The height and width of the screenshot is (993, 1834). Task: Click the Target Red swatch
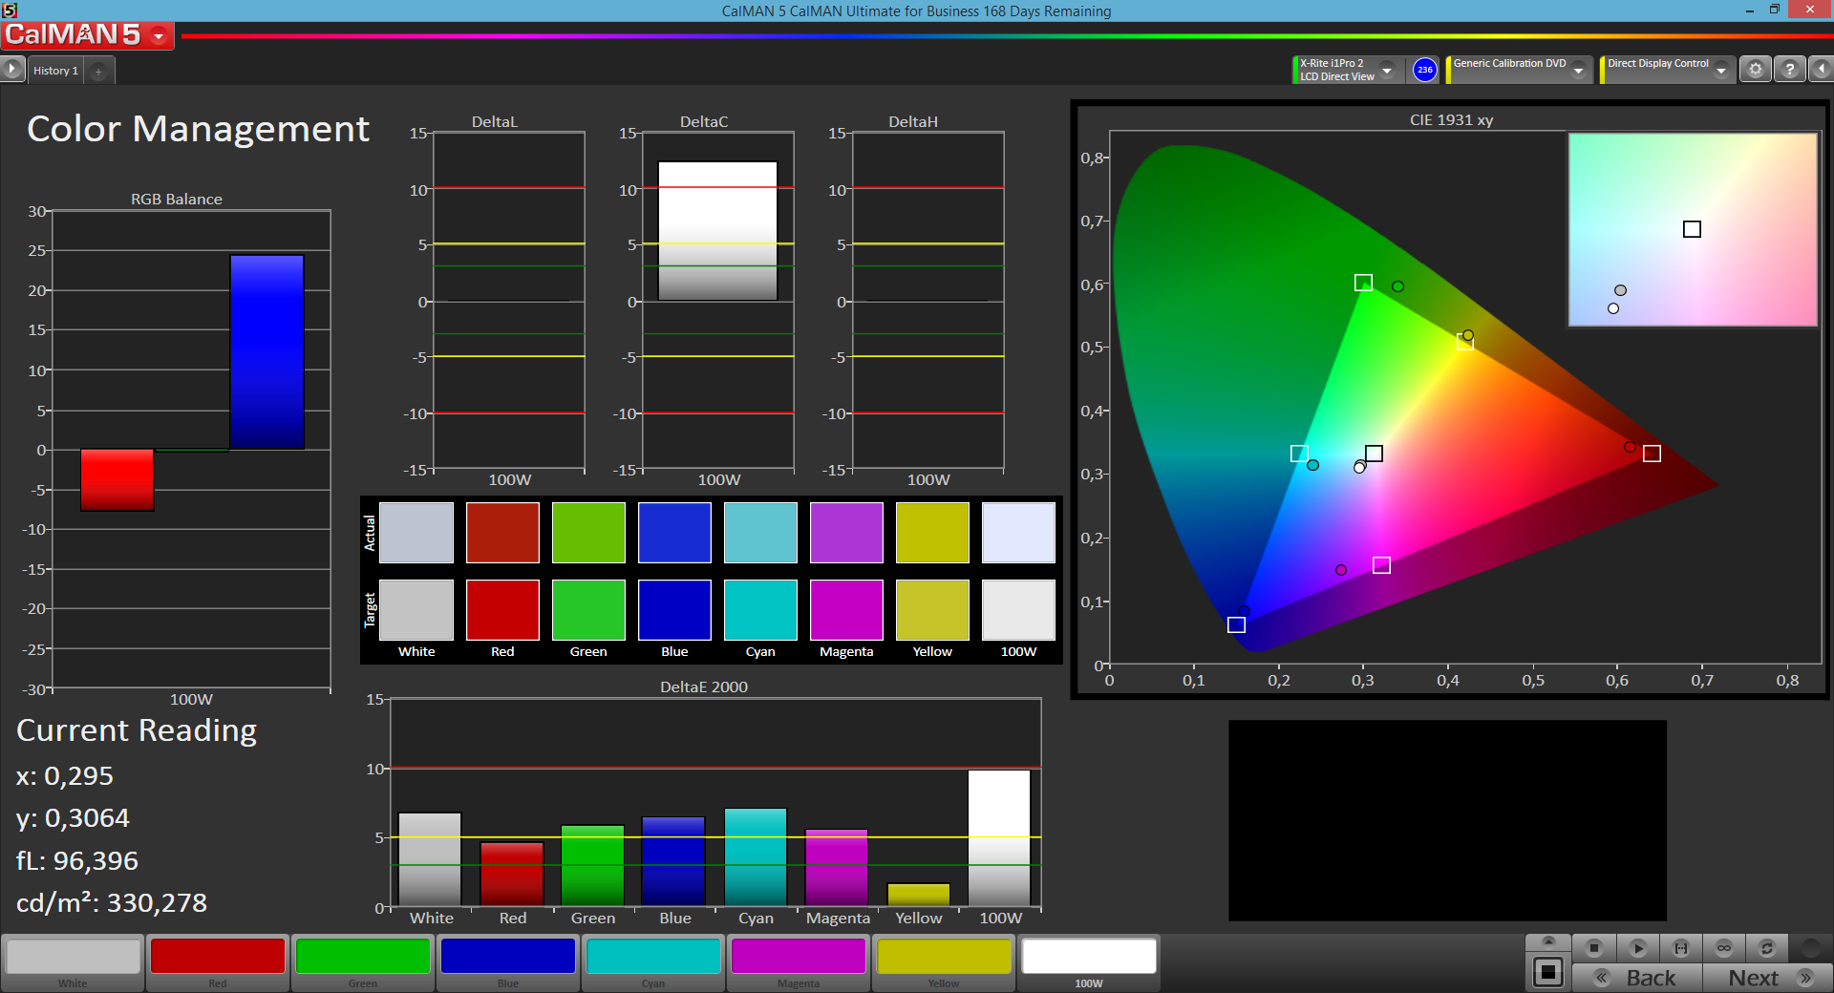tap(502, 610)
